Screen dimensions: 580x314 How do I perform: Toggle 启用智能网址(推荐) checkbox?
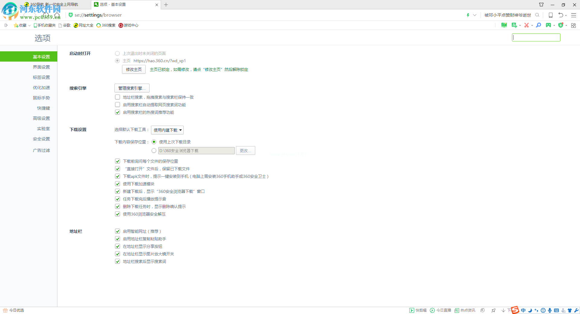(x=118, y=231)
